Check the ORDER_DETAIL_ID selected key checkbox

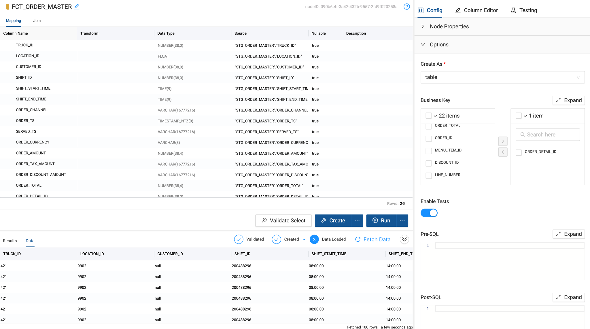pos(519,152)
